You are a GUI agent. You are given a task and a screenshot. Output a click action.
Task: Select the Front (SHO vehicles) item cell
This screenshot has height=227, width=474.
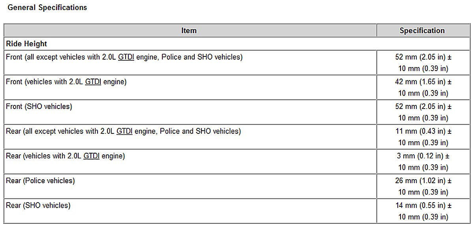tap(39, 107)
